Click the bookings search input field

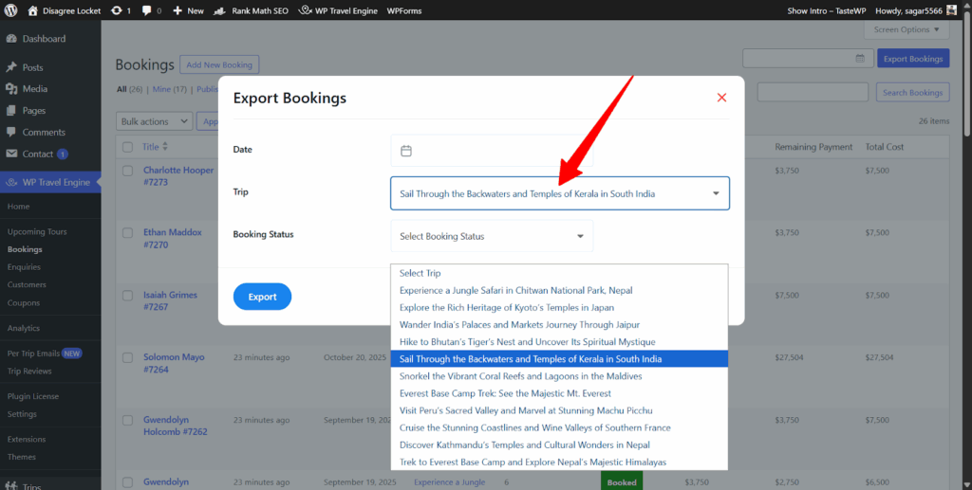tap(813, 92)
